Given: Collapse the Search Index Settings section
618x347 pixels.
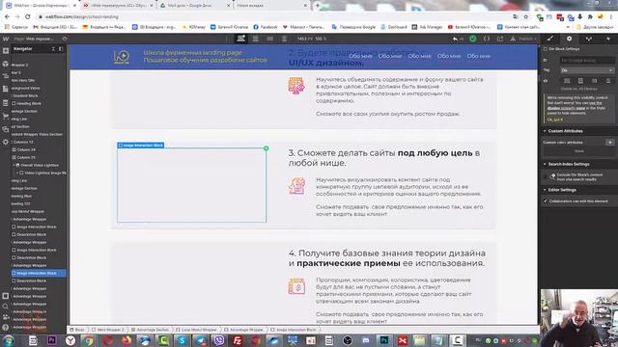Looking at the screenshot, I should click(578, 164).
